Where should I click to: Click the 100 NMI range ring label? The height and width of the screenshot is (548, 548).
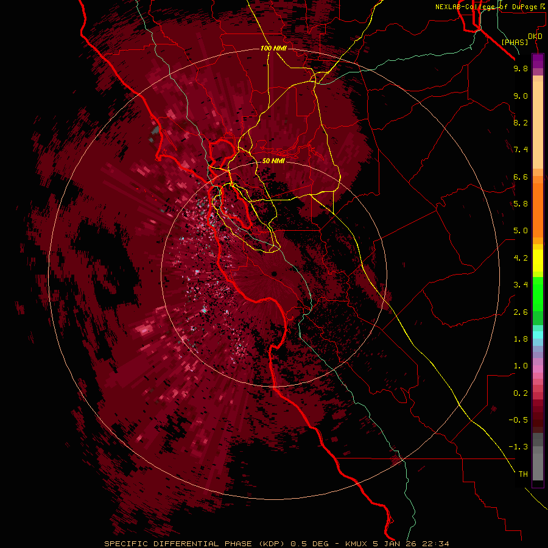273,48
